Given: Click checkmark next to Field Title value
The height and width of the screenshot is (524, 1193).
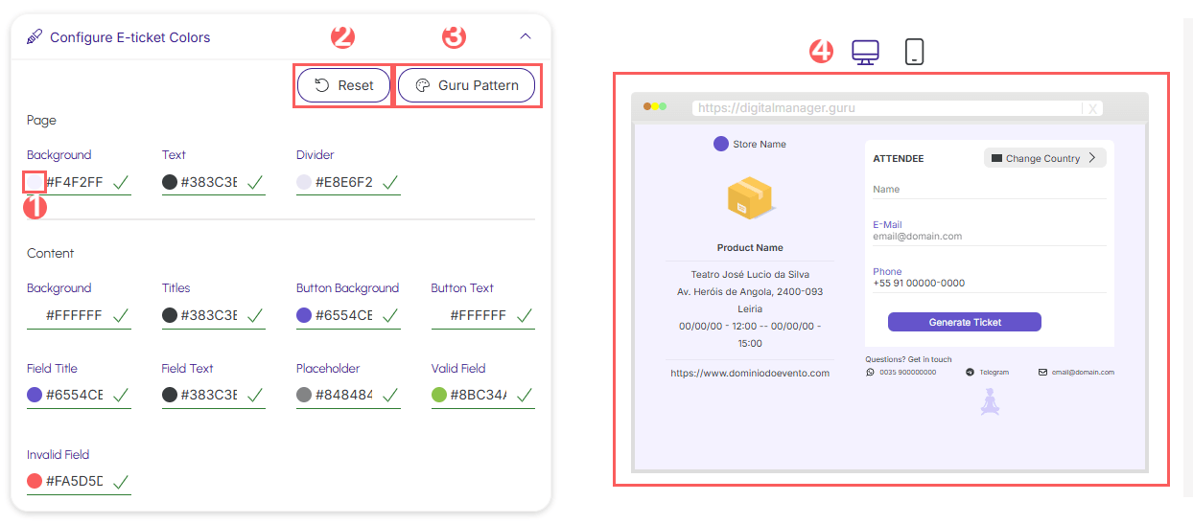Looking at the screenshot, I should pos(121,394).
